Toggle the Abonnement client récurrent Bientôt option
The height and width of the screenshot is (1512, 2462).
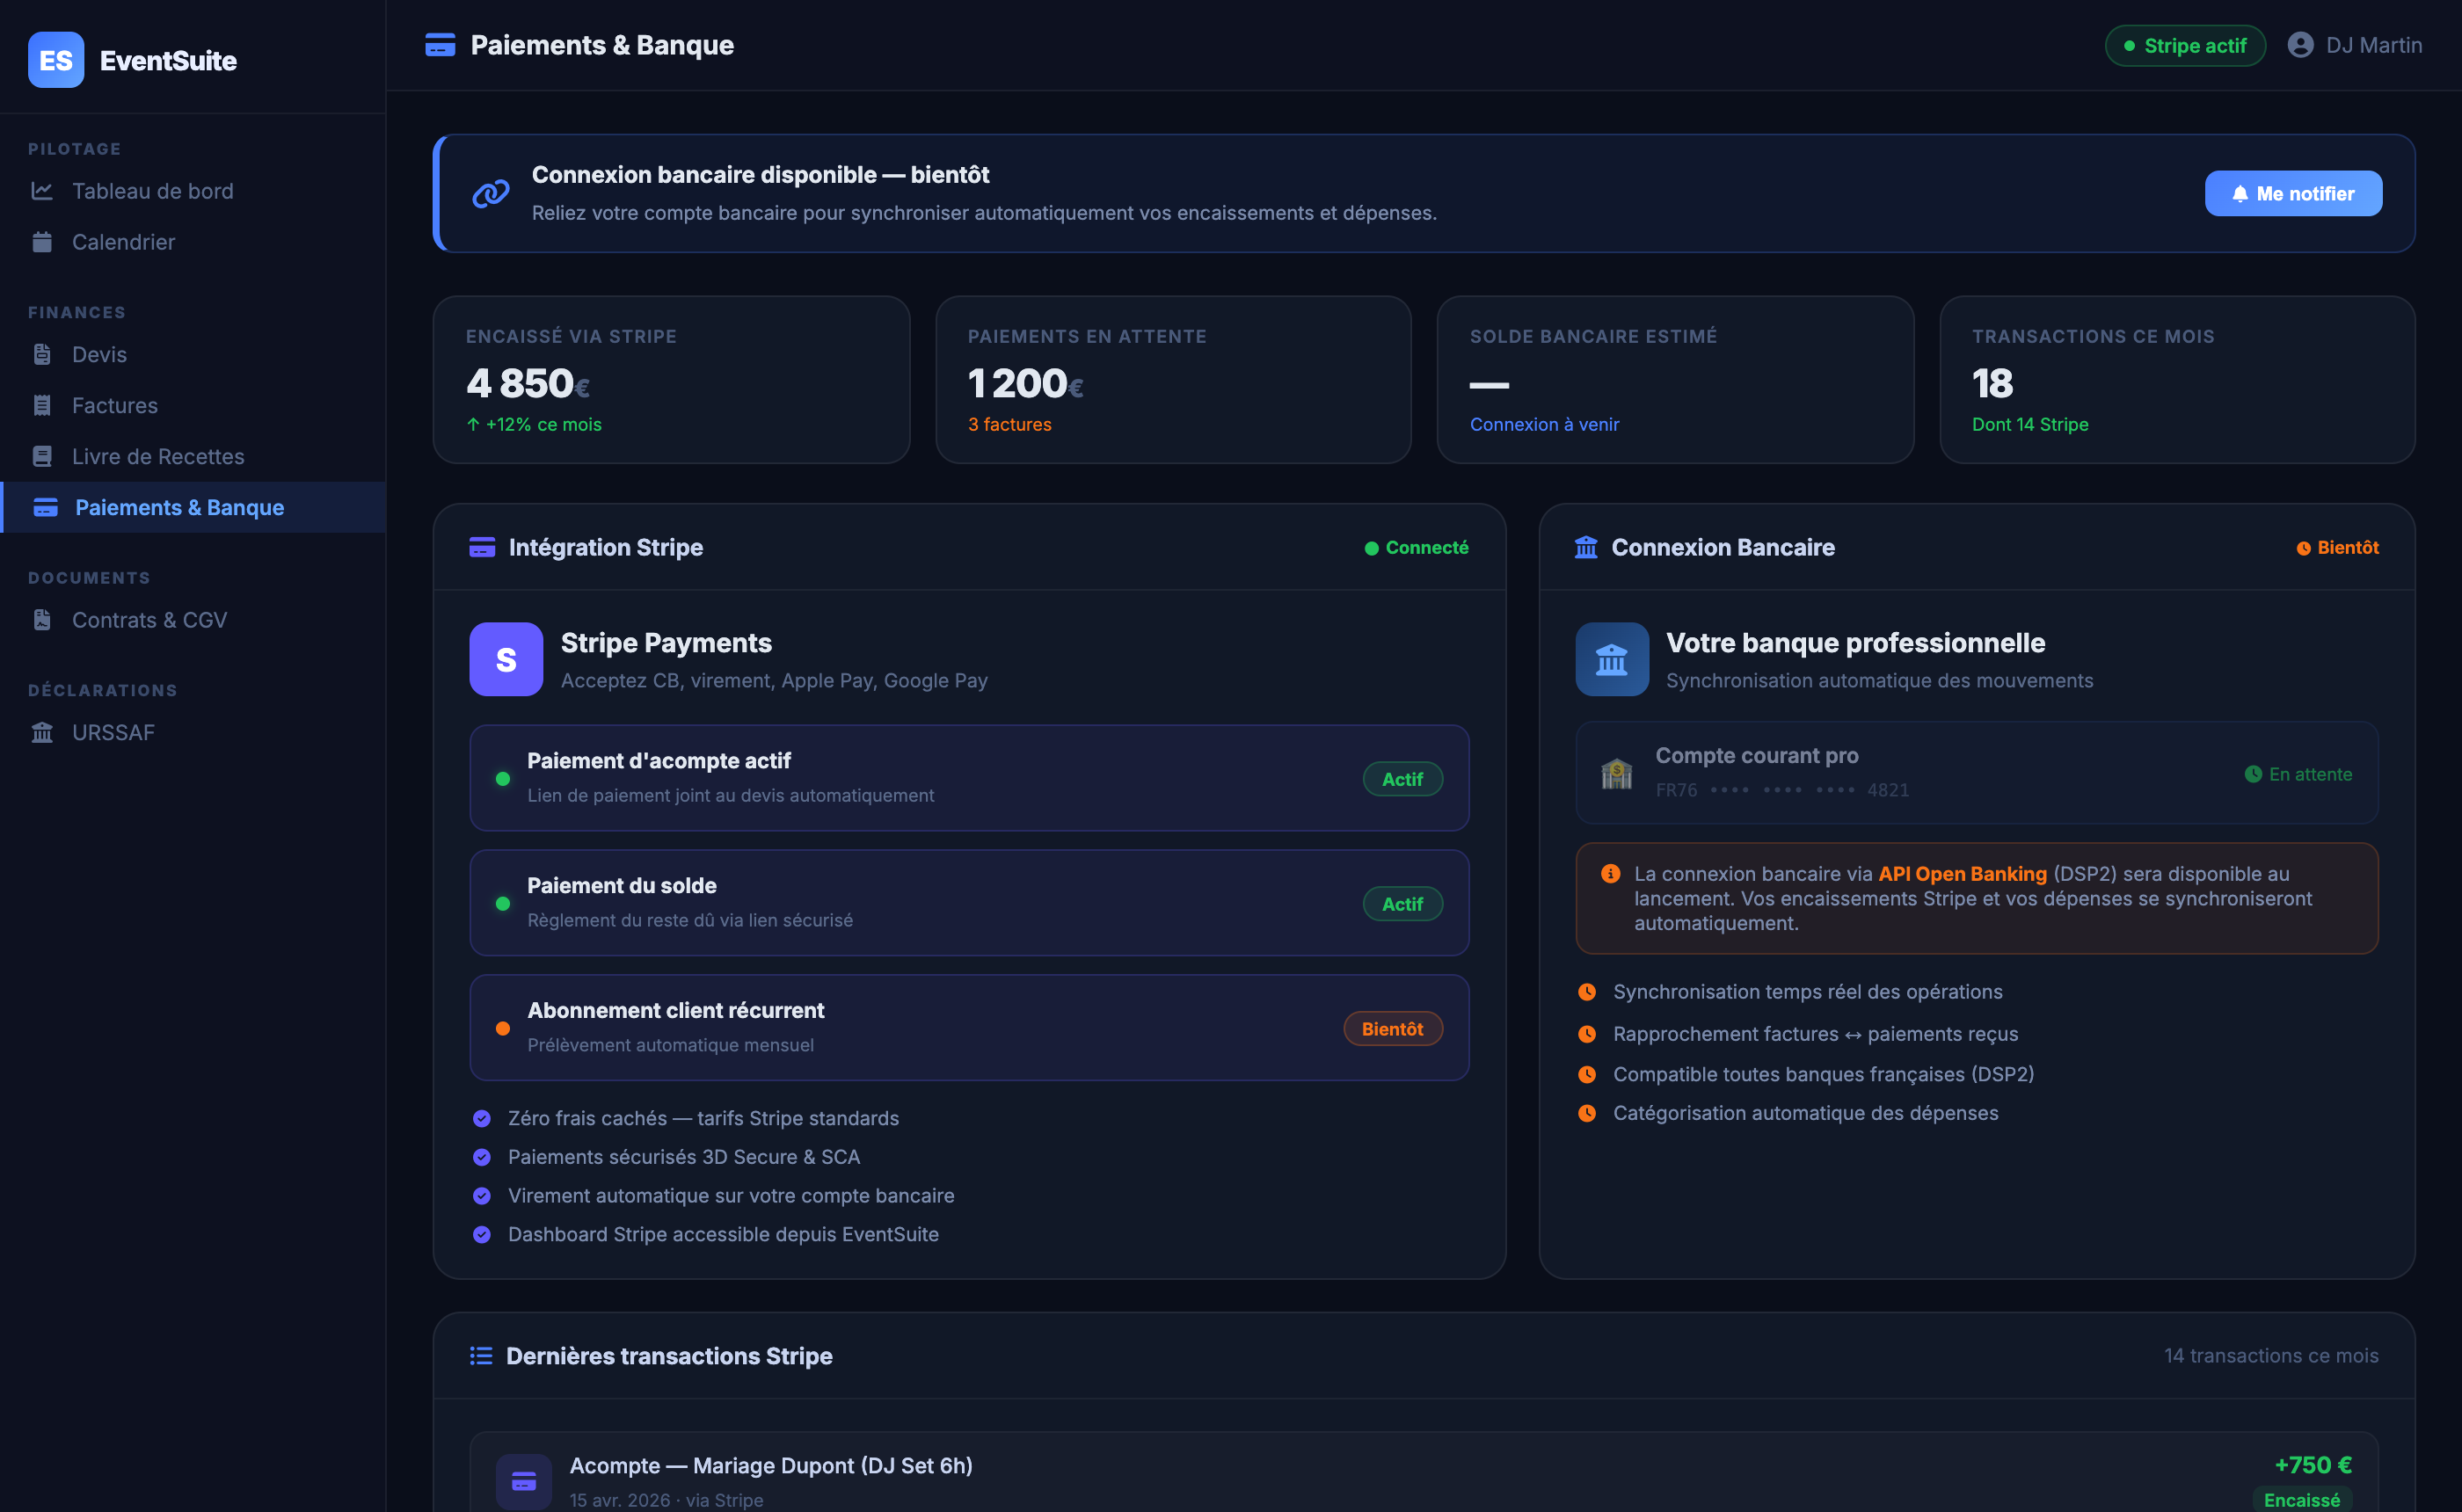[1393, 1028]
